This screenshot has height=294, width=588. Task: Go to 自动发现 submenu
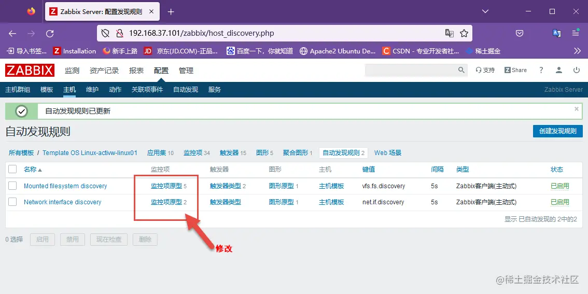pyautogui.click(x=186, y=90)
